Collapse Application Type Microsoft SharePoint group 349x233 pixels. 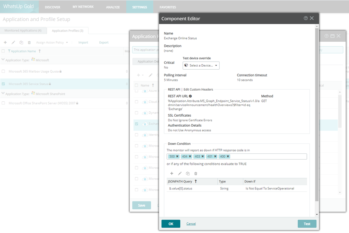tap(3, 94)
